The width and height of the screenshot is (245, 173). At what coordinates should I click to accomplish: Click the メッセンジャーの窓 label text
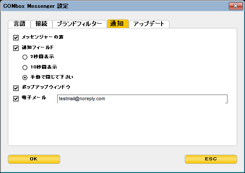pos(42,37)
